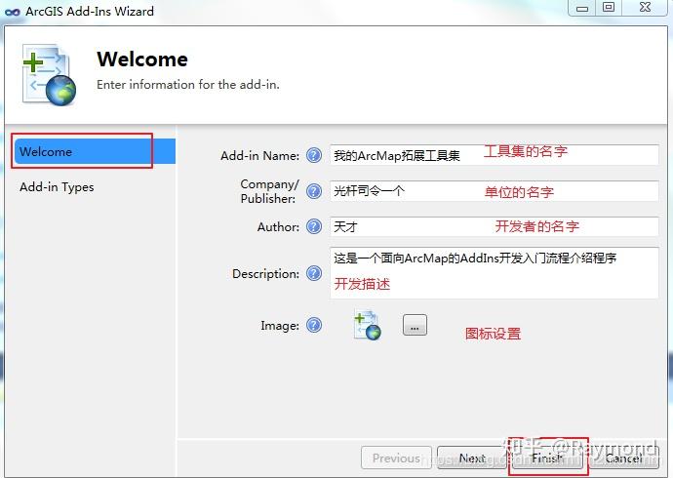Screen dimensions: 673x478
Task: Focus the Add-in Name text field
Action: tap(494, 155)
